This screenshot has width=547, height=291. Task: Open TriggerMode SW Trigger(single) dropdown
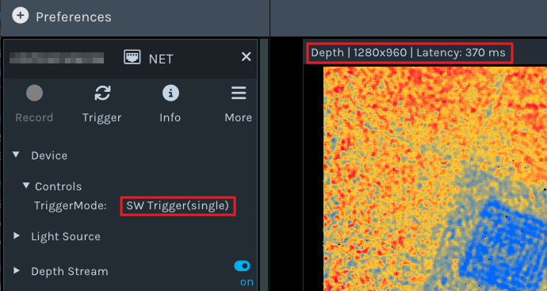coord(178,206)
